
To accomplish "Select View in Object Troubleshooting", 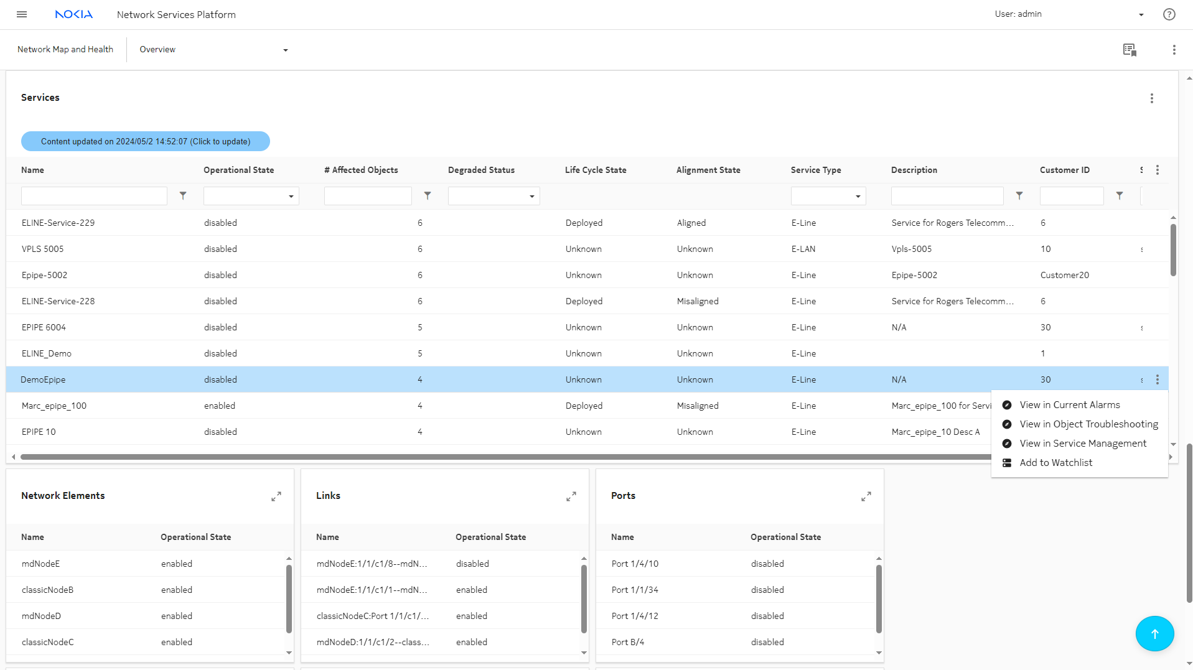I will pyautogui.click(x=1088, y=424).
